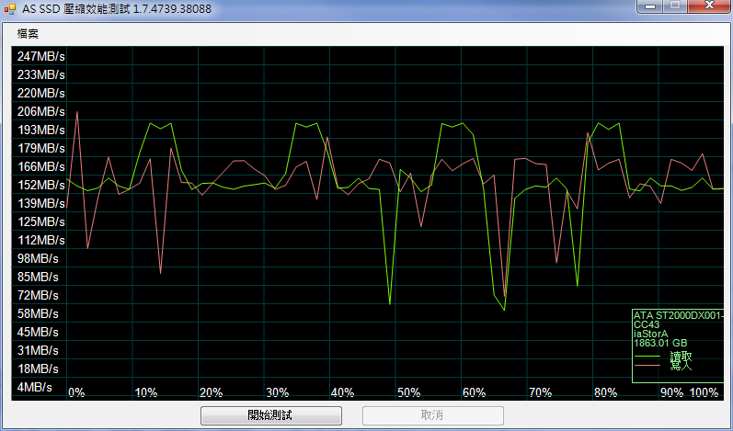Viewport: 733px width, 431px height.
Task: Close the AS SSD window
Action: [x=710, y=6]
